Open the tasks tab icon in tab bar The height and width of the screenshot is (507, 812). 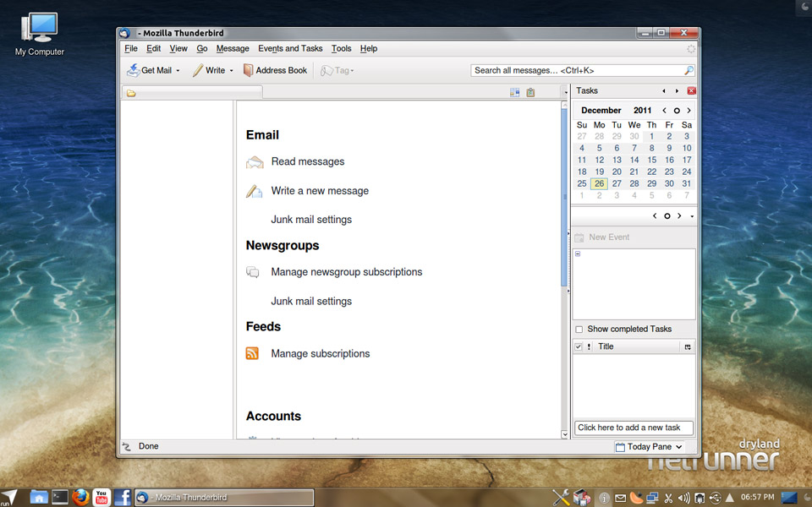pyautogui.click(x=530, y=93)
